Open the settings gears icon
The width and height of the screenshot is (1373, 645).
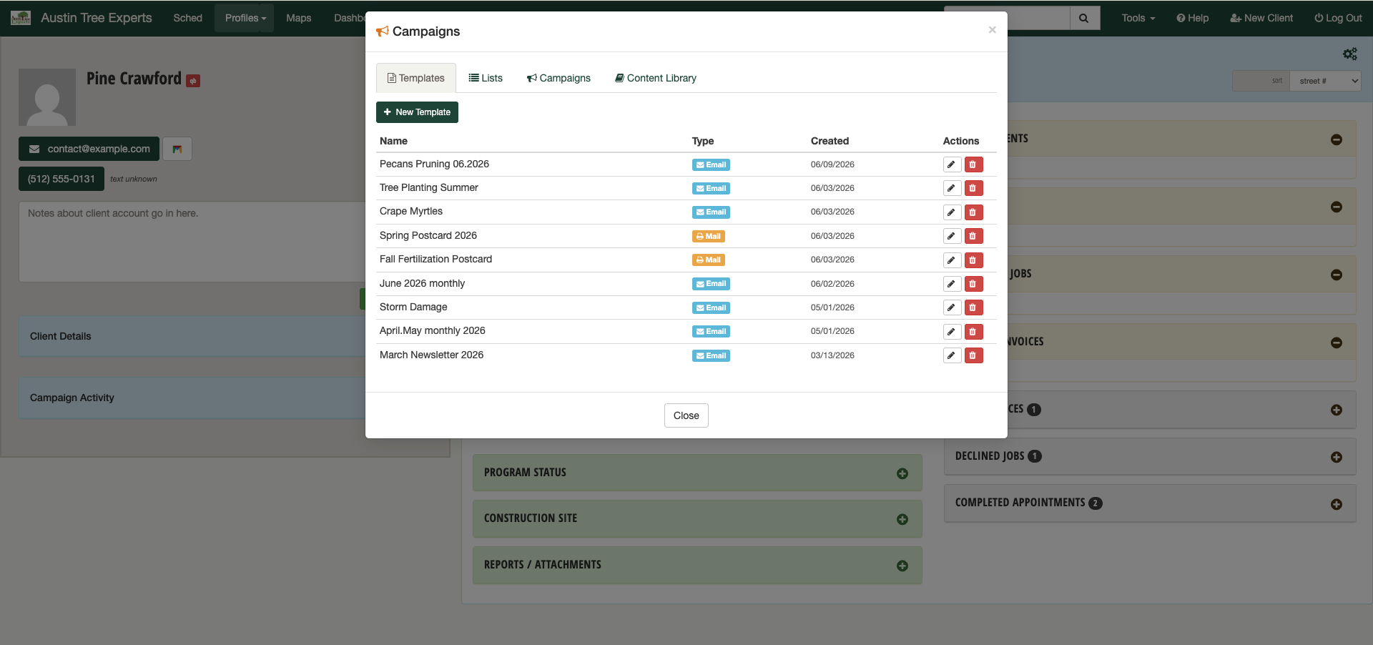point(1349,54)
